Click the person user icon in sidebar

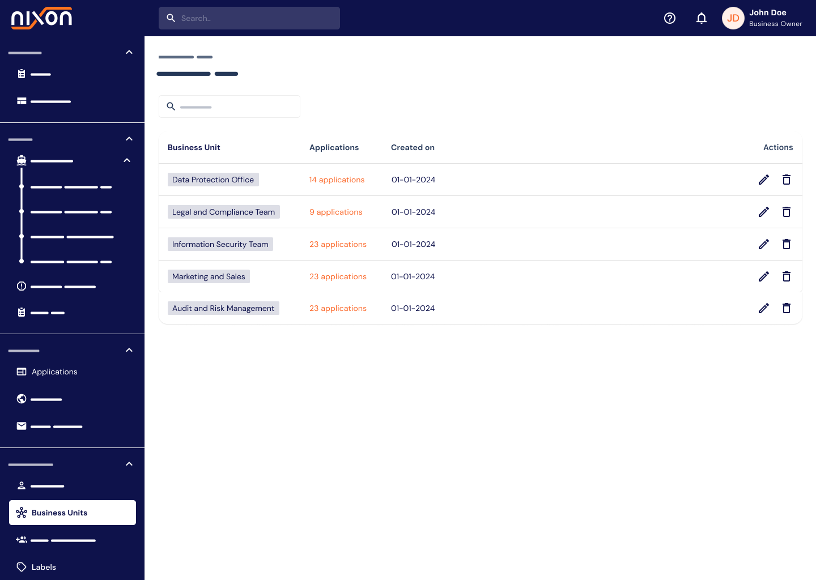[x=22, y=485]
